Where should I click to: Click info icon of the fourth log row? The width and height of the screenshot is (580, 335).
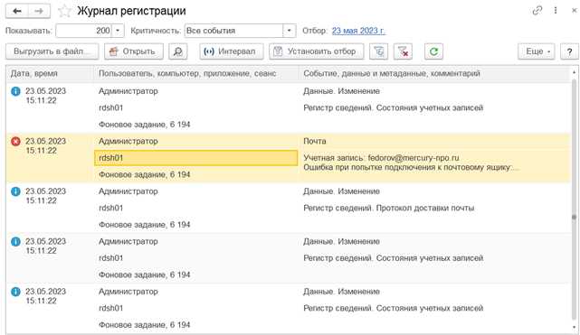(15, 242)
